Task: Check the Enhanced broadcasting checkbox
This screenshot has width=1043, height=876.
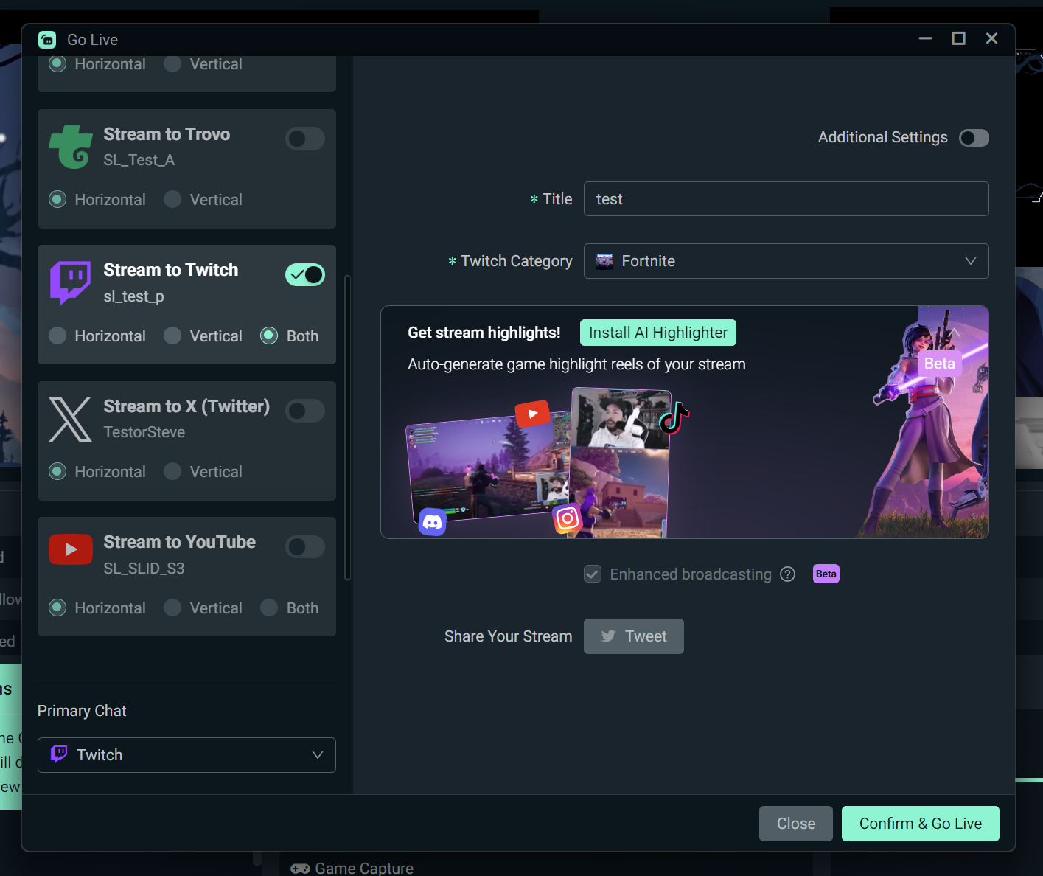Action: click(x=593, y=574)
